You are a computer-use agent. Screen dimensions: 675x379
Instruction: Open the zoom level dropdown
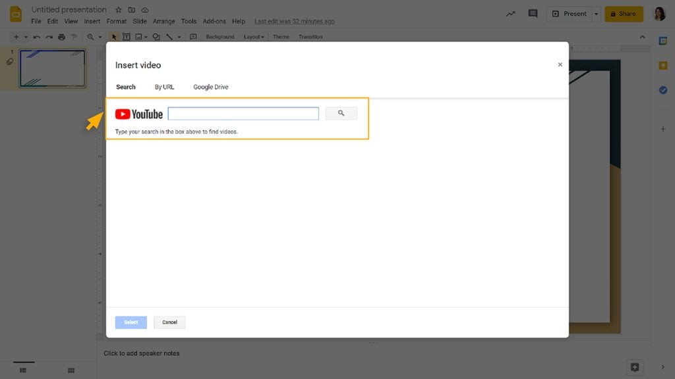tap(100, 37)
